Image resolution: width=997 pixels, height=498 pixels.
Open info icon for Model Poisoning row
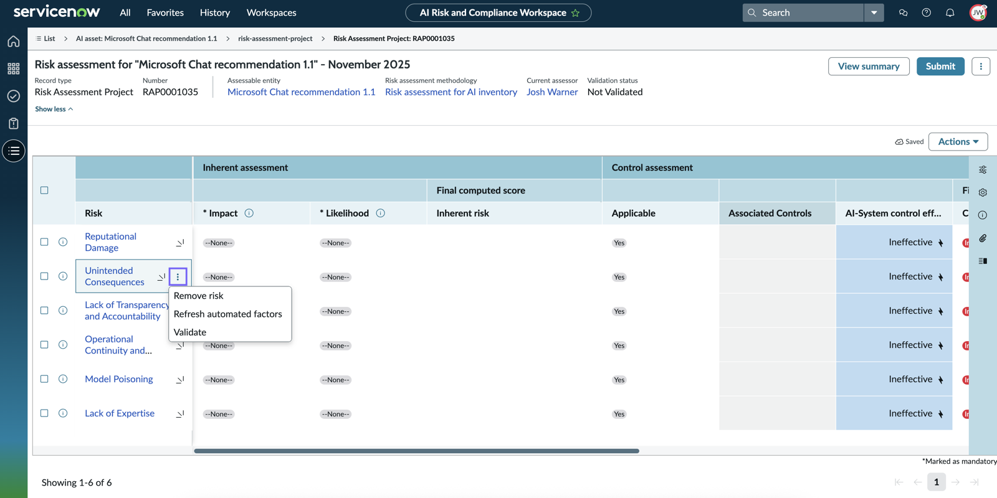point(63,379)
